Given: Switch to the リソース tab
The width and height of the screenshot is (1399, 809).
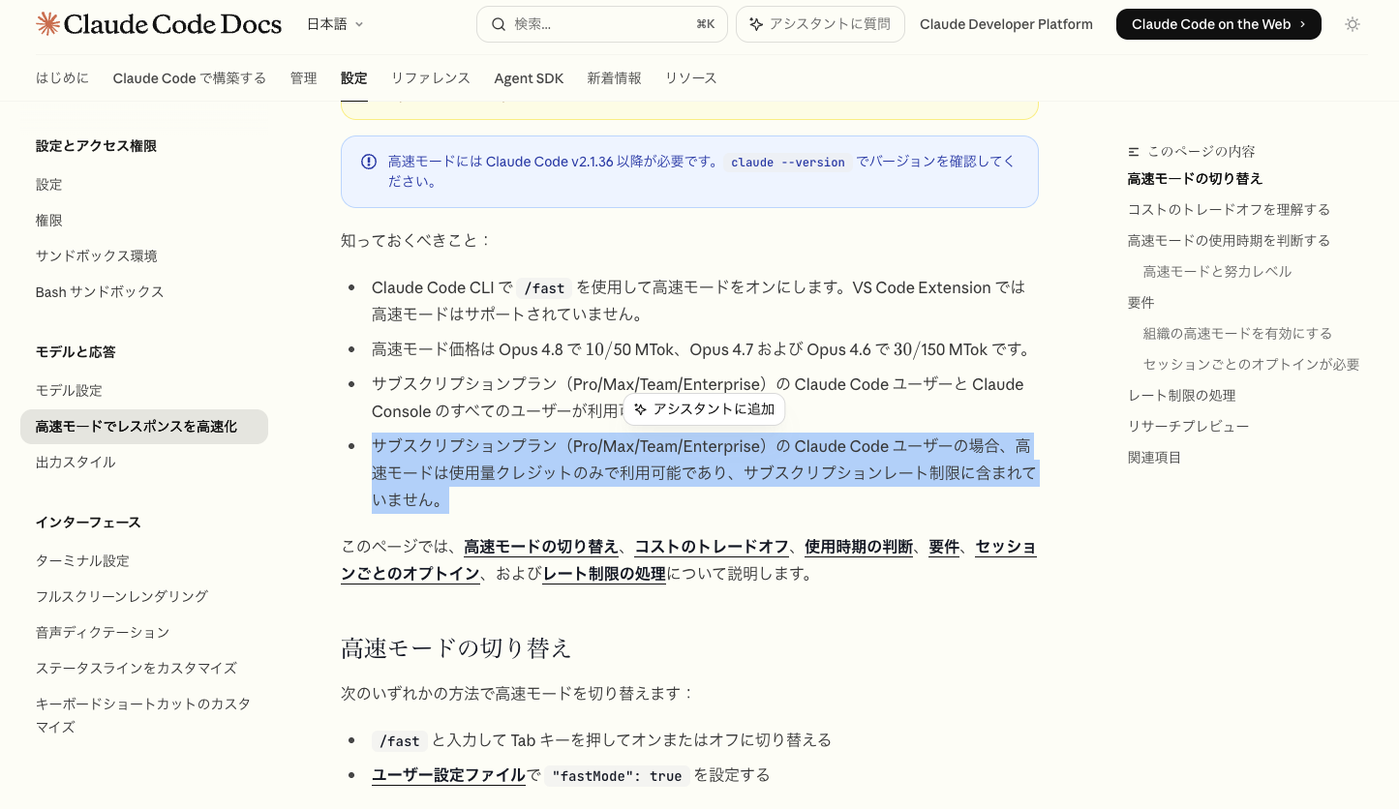Looking at the screenshot, I should coord(691,78).
